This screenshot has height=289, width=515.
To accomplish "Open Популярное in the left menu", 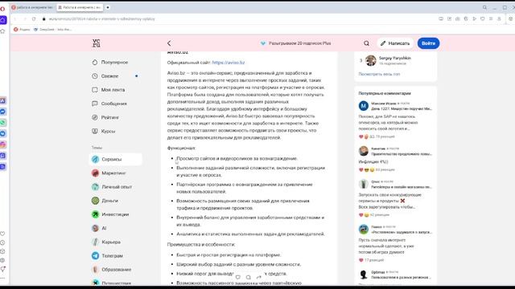I will pyautogui.click(x=114, y=63).
